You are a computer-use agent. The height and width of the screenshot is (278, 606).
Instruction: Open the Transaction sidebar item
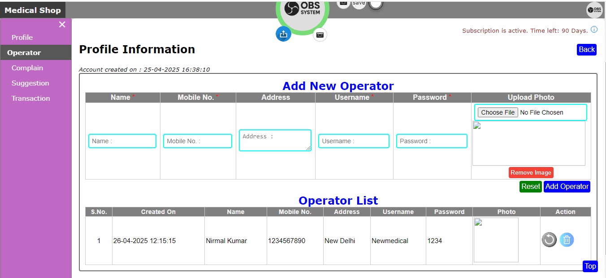click(x=31, y=98)
